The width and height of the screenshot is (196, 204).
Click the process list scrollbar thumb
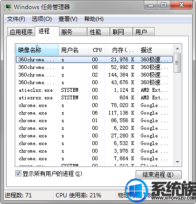[x=177, y=63]
